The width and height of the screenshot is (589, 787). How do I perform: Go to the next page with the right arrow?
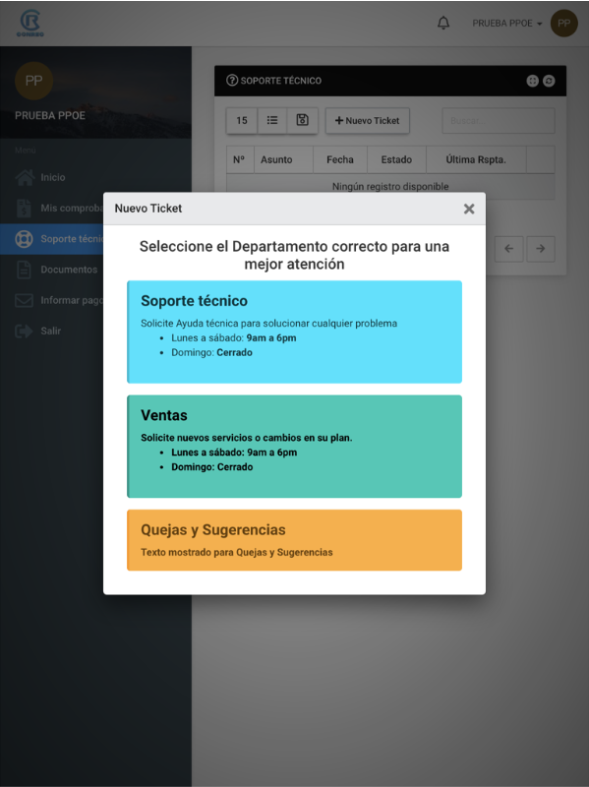coord(541,249)
